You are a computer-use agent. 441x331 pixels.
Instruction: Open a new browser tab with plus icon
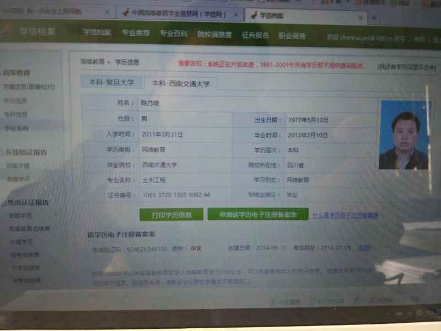pos(374,18)
